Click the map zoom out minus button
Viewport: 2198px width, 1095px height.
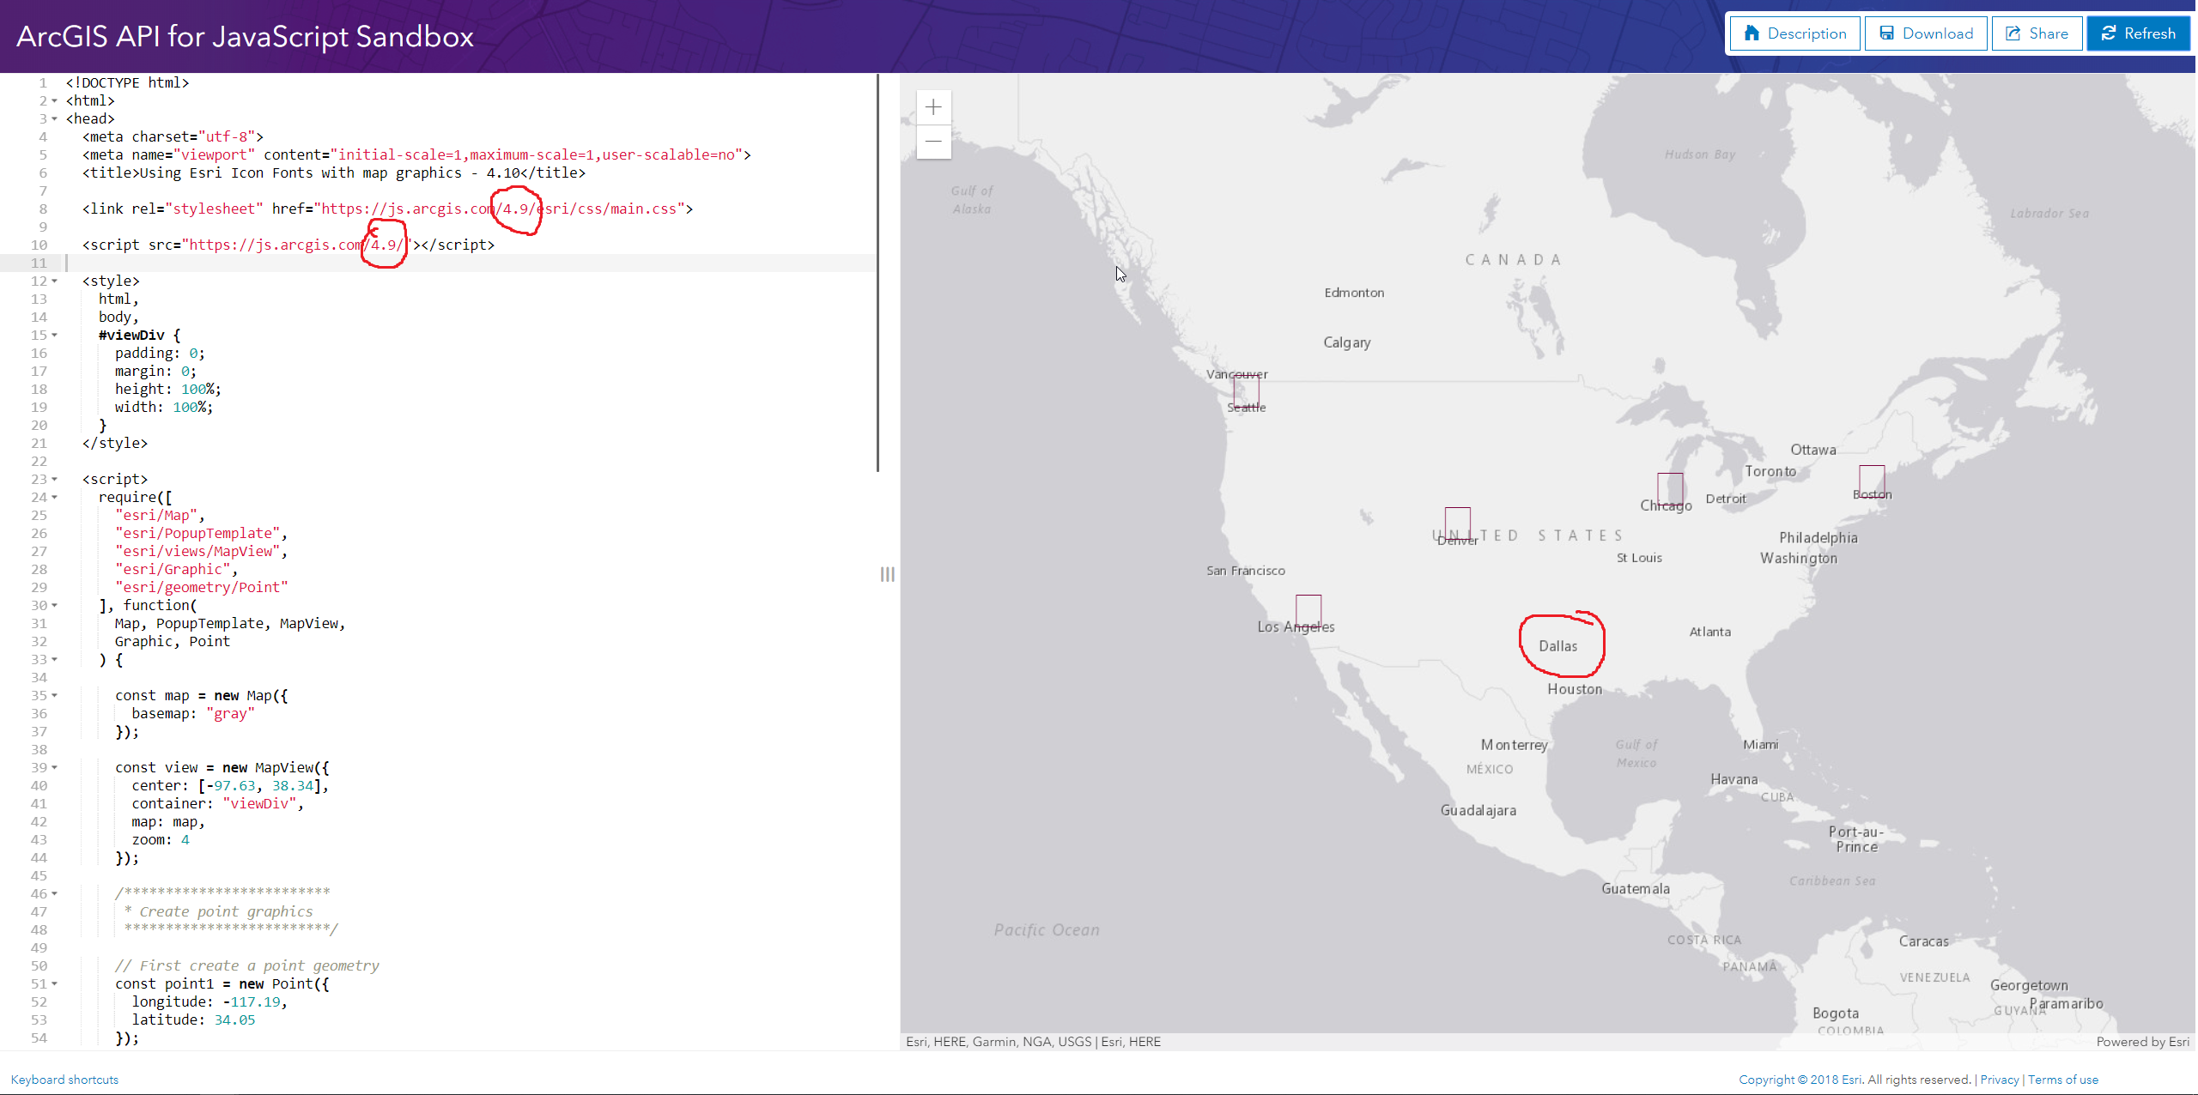click(x=933, y=142)
